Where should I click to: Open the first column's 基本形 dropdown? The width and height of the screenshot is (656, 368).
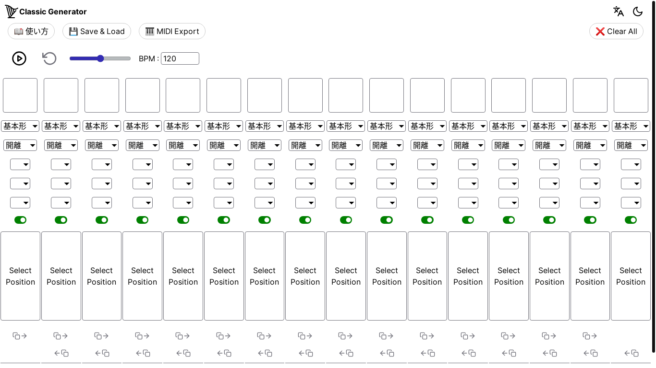click(x=20, y=126)
